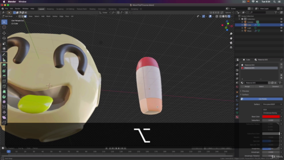Toggle visibility eye for Moon

(x=281, y=31)
